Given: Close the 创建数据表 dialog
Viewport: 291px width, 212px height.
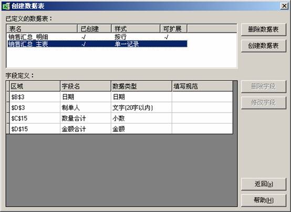Looking at the screenshot, I should (284, 6).
